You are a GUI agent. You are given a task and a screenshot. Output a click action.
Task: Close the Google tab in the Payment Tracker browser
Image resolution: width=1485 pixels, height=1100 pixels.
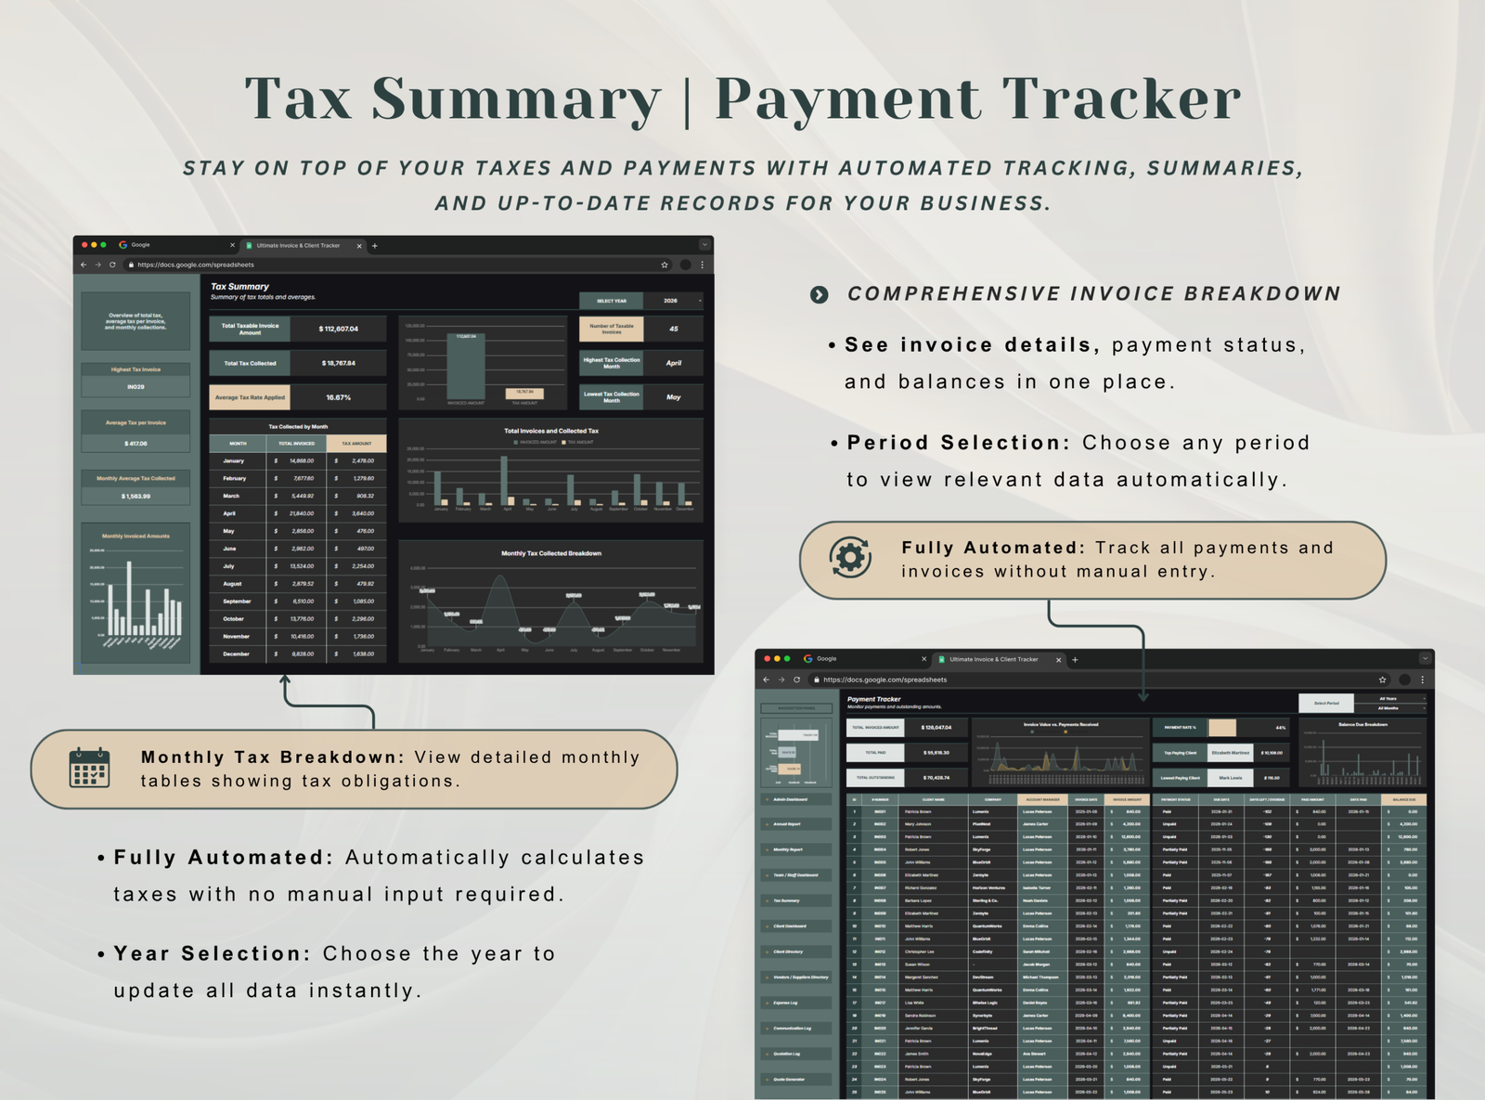923,659
